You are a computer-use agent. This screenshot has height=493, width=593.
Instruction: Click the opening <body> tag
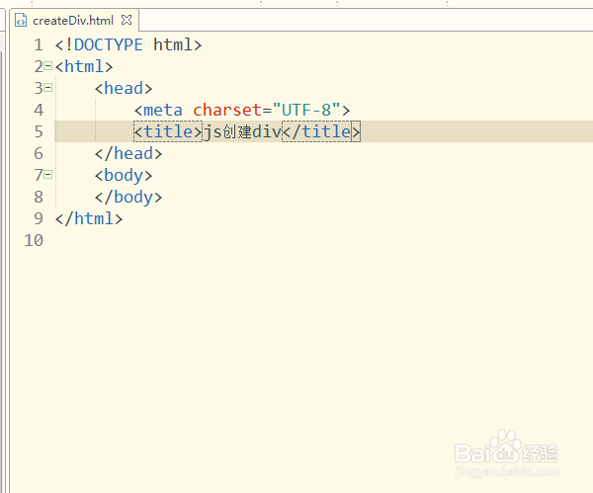124,176
